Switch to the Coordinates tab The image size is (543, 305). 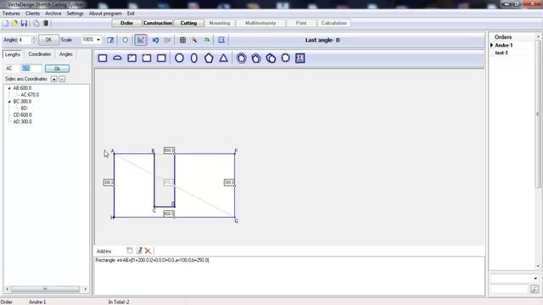(x=40, y=54)
